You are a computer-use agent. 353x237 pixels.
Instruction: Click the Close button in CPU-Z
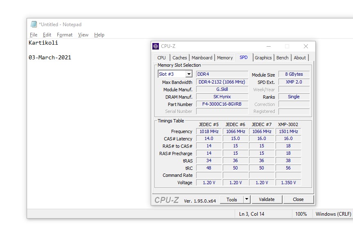[x=298, y=199]
